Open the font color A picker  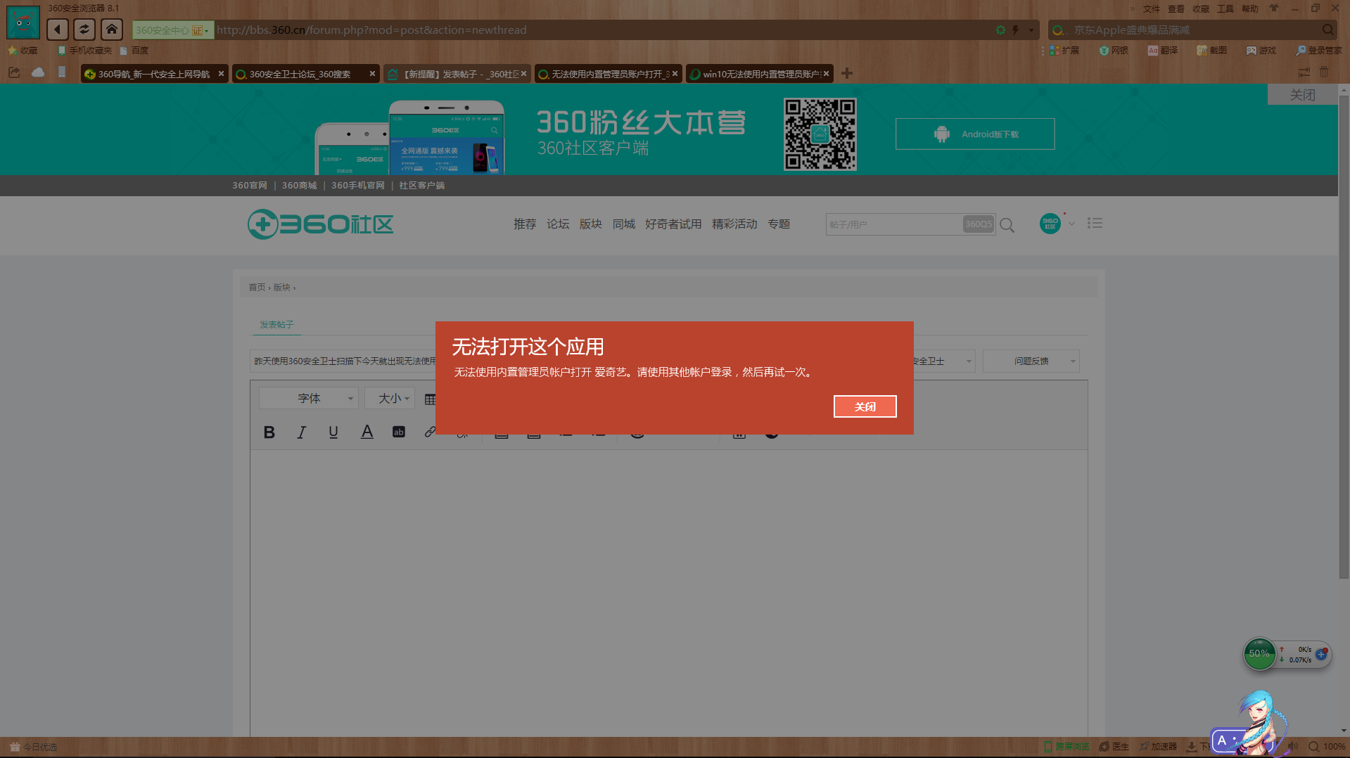(x=367, y=432)
